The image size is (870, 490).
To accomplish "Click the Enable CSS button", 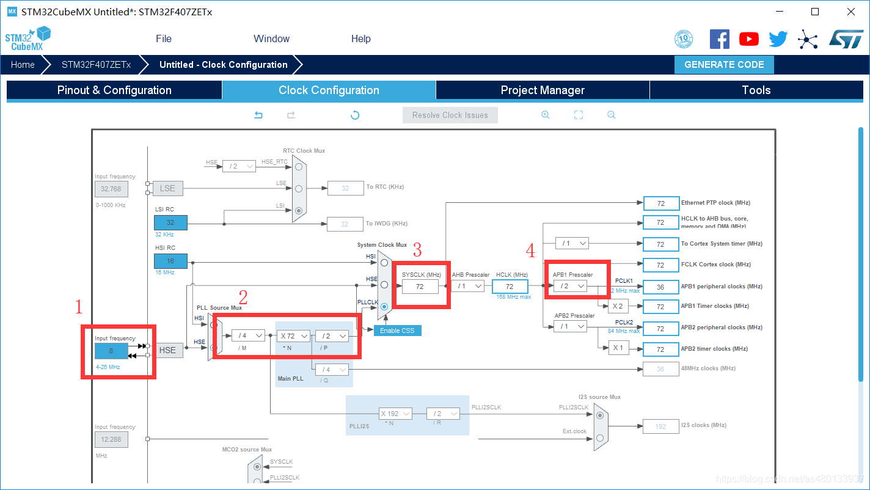I will pos(397,331).
